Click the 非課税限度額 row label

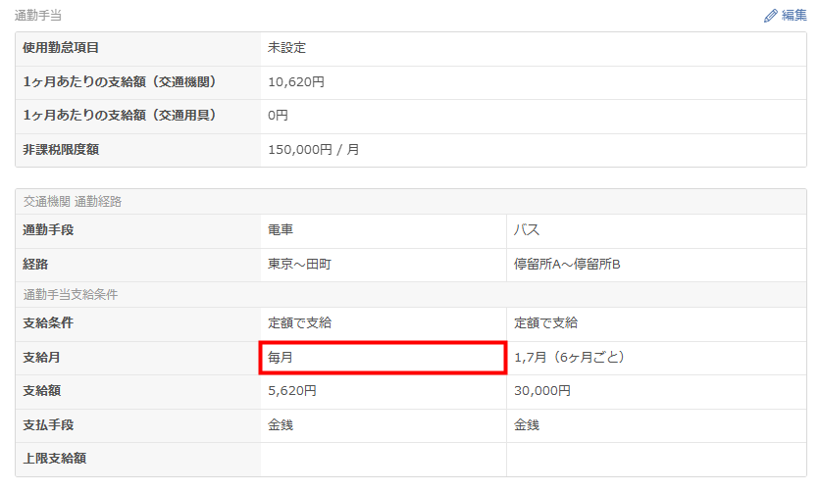tap(61, 150)
